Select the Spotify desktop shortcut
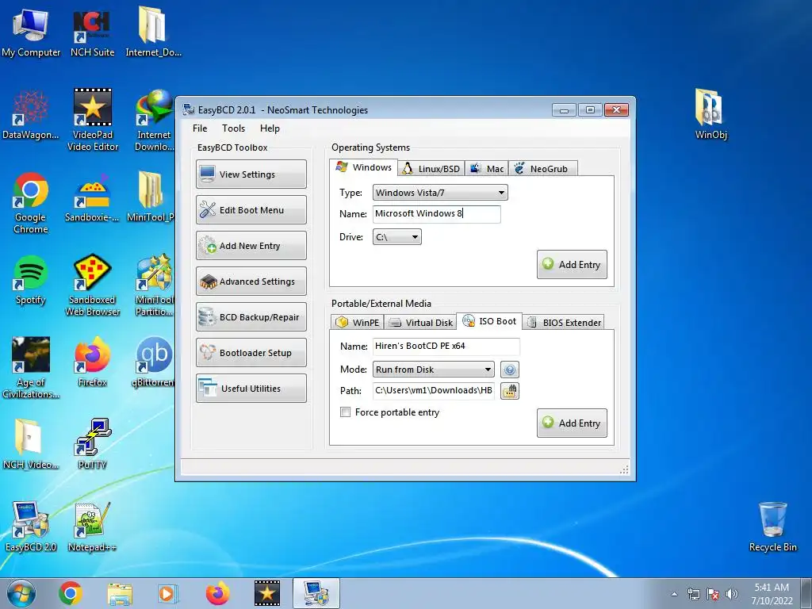Viewport: 812px width, 609px height. click(x=31, y=280)
